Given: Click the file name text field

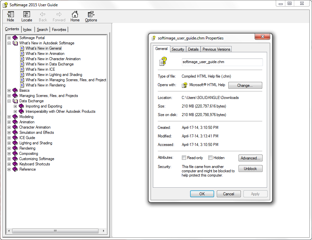Looking at the screenshot, I should pos(222,62).
